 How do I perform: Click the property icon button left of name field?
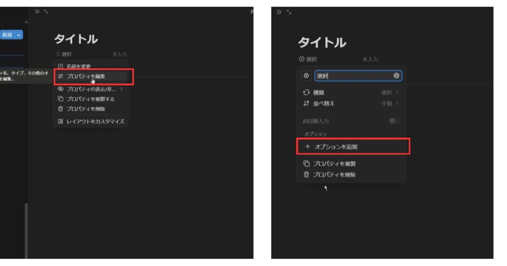[306, 76]
